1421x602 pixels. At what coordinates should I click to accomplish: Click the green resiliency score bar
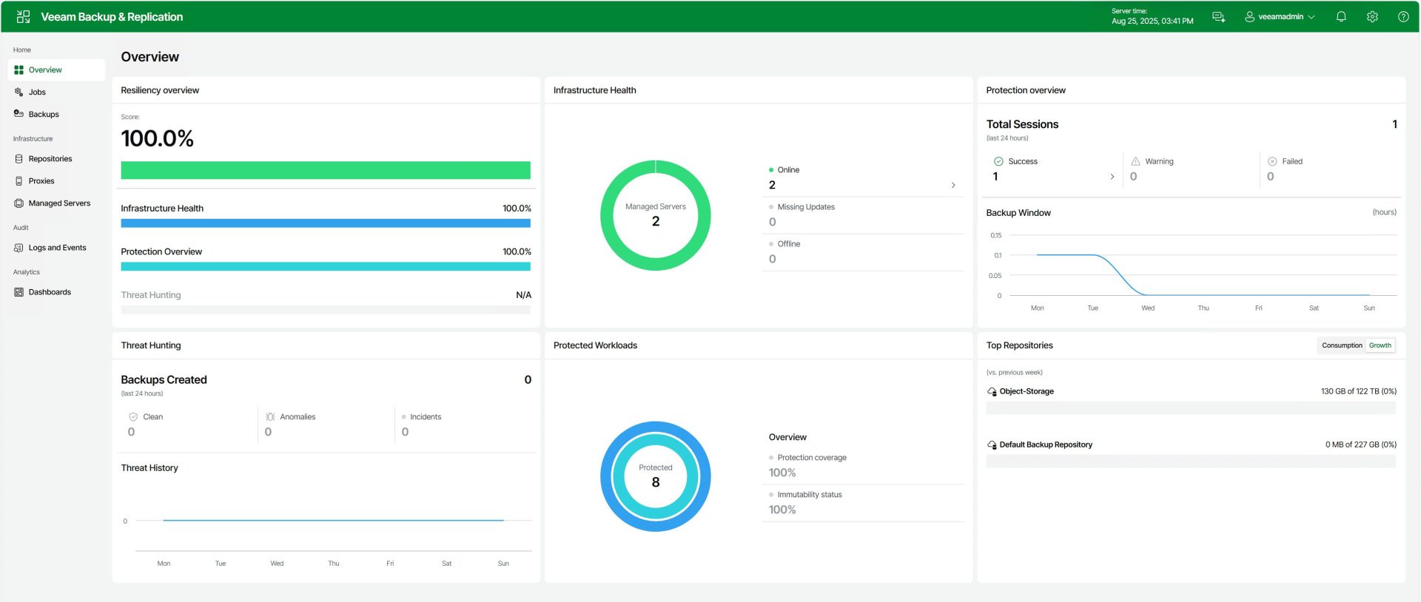click(326, 170)
